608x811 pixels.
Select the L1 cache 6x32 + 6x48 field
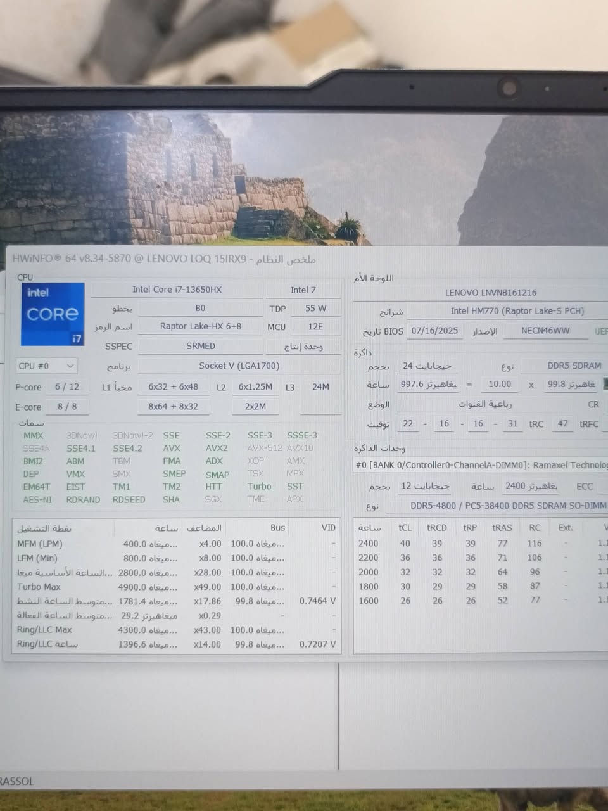click(x=173, y=386)
